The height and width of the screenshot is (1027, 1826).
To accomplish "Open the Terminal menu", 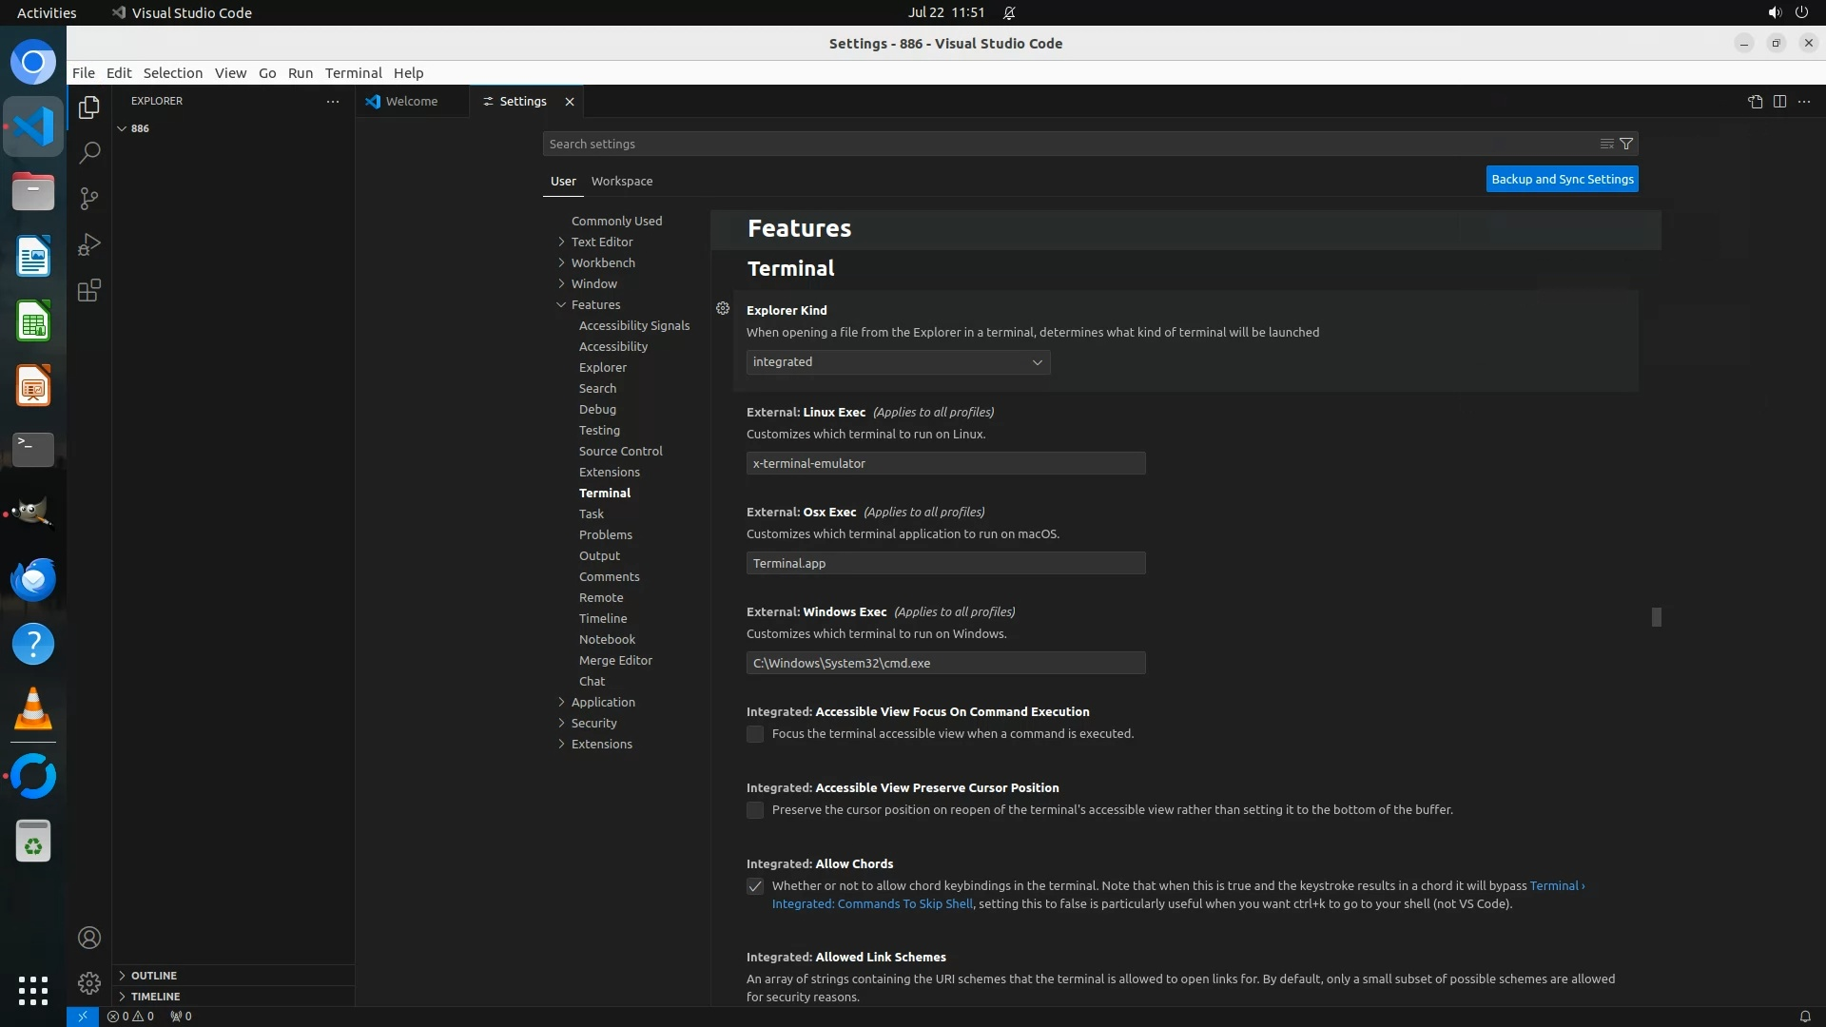I will (353, 73).
